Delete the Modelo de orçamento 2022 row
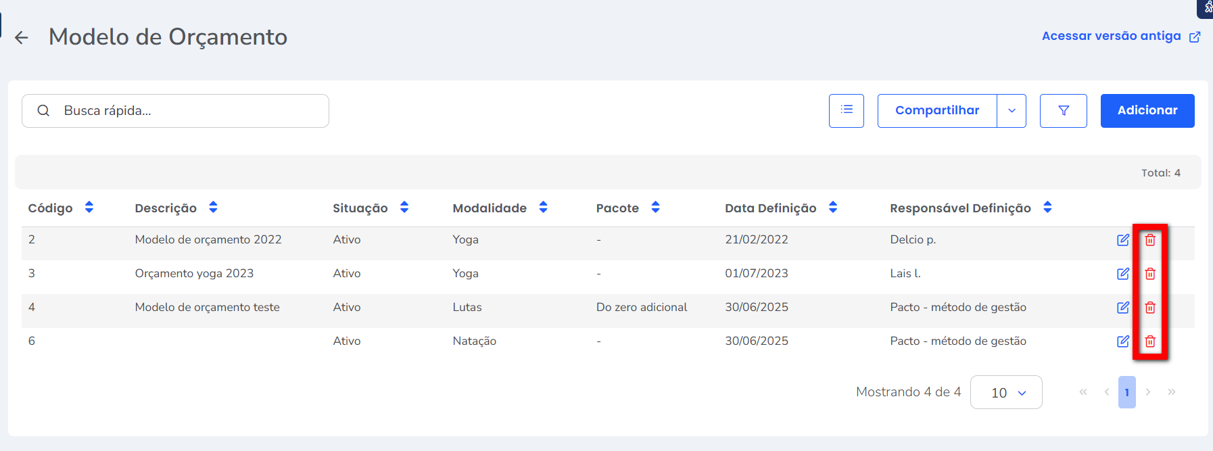 click(x=1149, y=240)
